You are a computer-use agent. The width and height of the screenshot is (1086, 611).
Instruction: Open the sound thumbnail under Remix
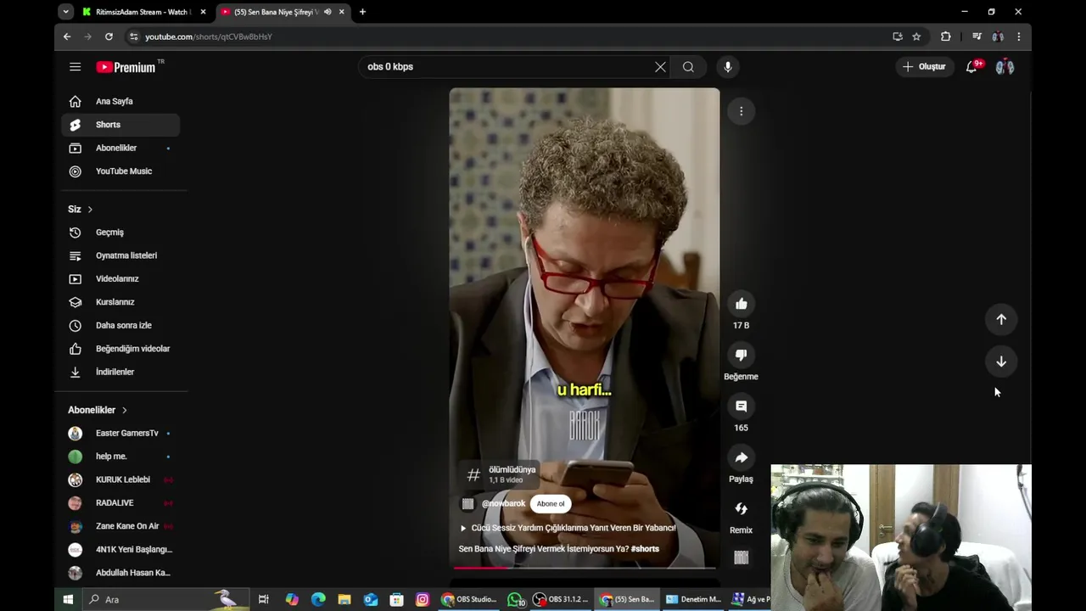coord(741,558)
